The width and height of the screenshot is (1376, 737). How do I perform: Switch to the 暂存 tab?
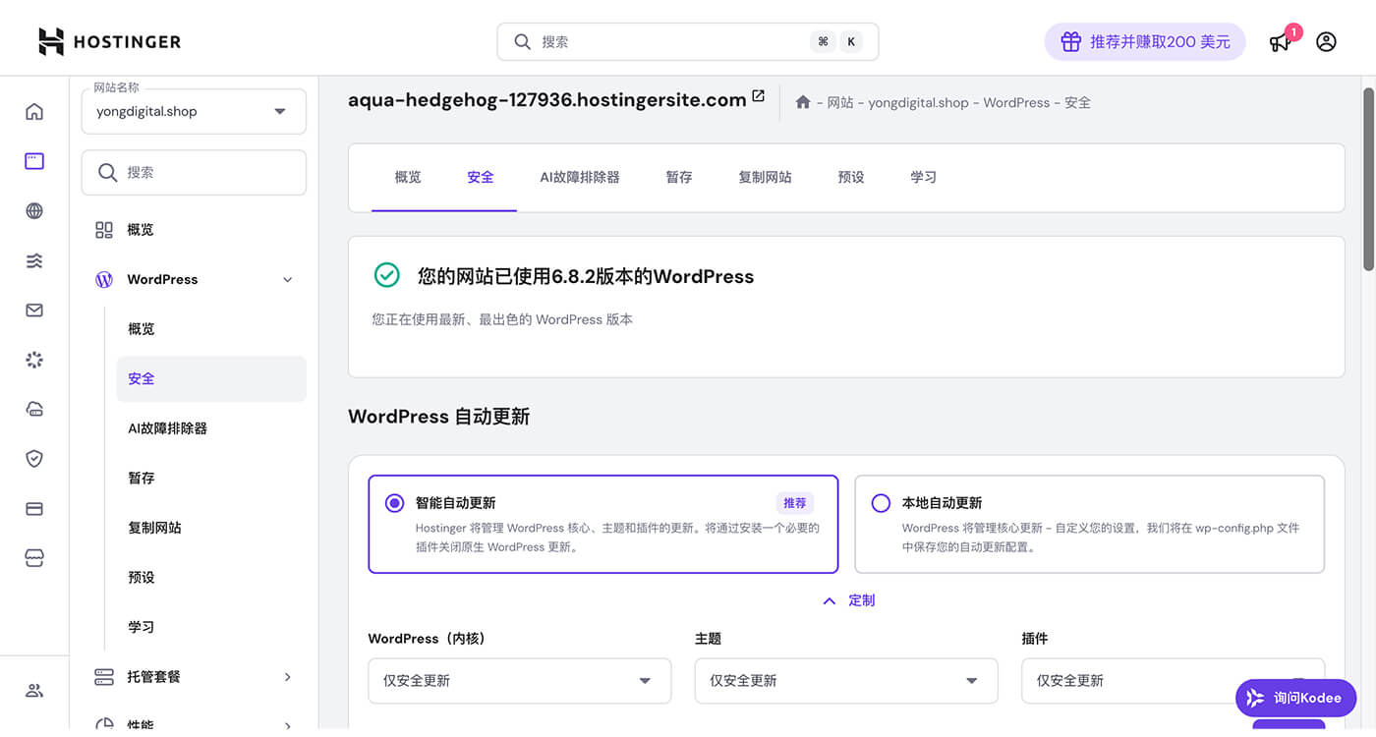click(x=679, y=177)
